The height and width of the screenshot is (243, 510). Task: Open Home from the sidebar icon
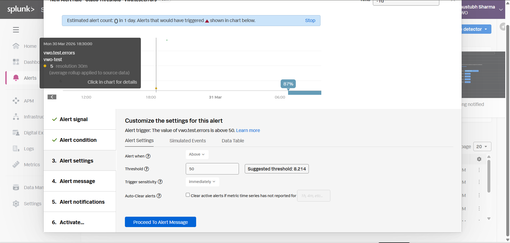[x=16, y=46]
